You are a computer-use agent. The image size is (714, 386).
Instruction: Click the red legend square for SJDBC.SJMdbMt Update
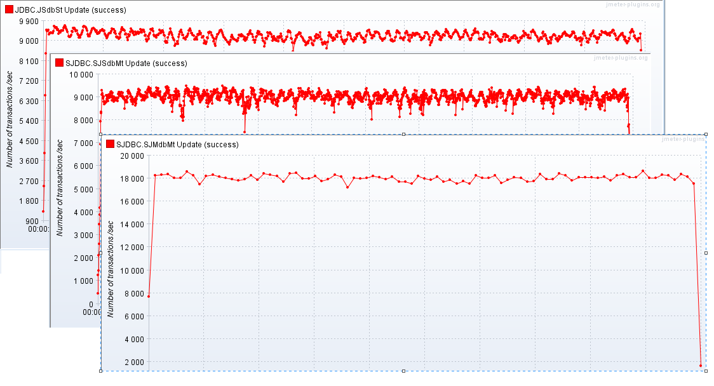(x=111, y=145)
